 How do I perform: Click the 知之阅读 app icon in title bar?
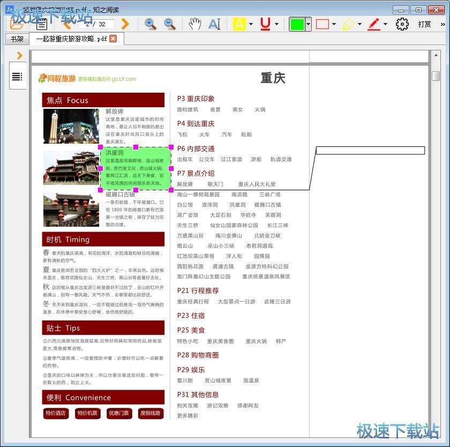coord(10,10)
